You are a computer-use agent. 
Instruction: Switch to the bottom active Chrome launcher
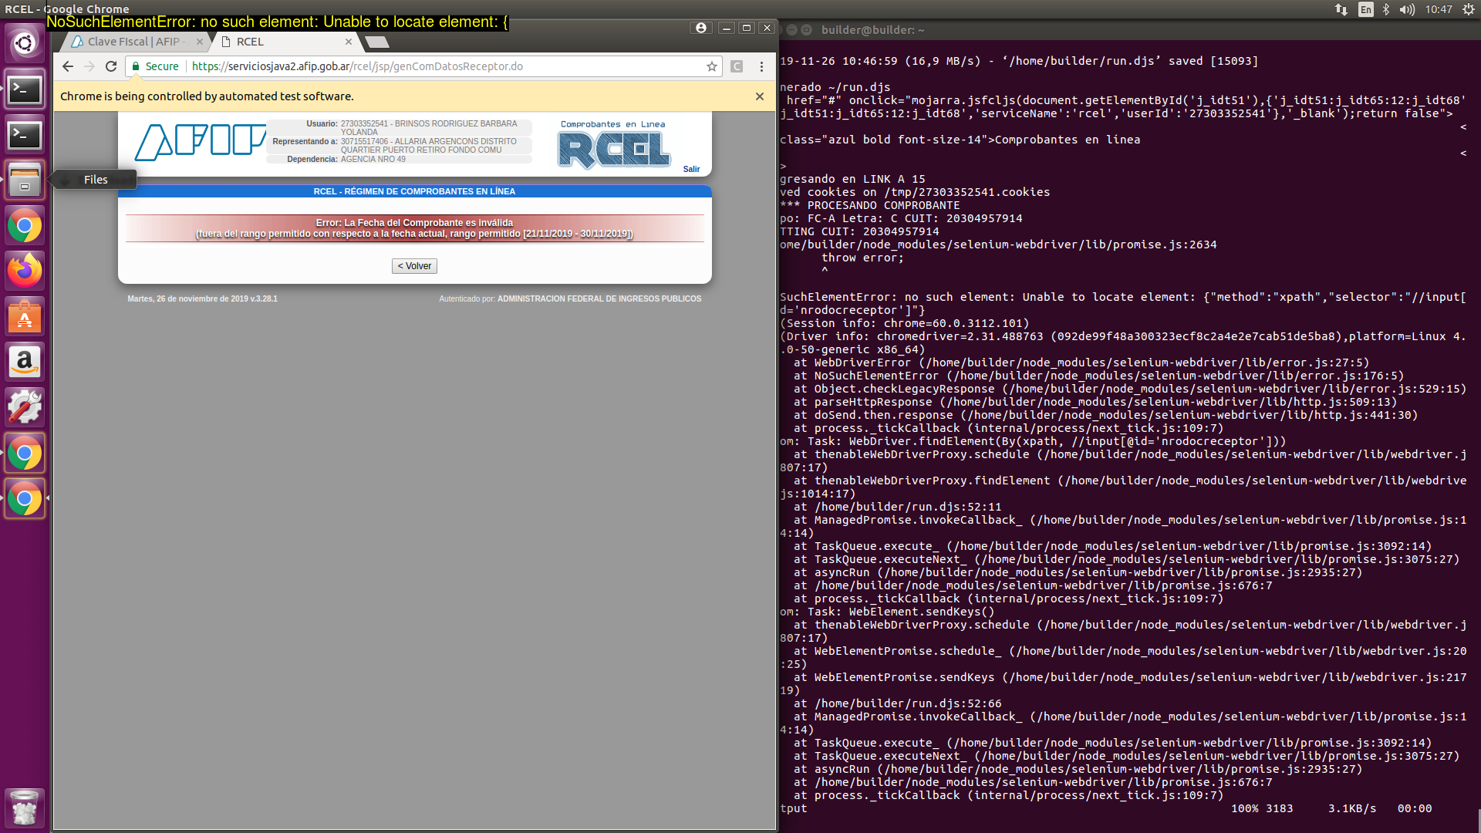pos(25,498)
